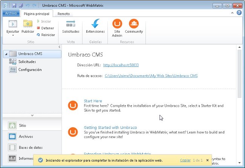This screenshot has width=245, height=168.
Task: Dismiss the yellow notification bar
Action: [208, 160]
